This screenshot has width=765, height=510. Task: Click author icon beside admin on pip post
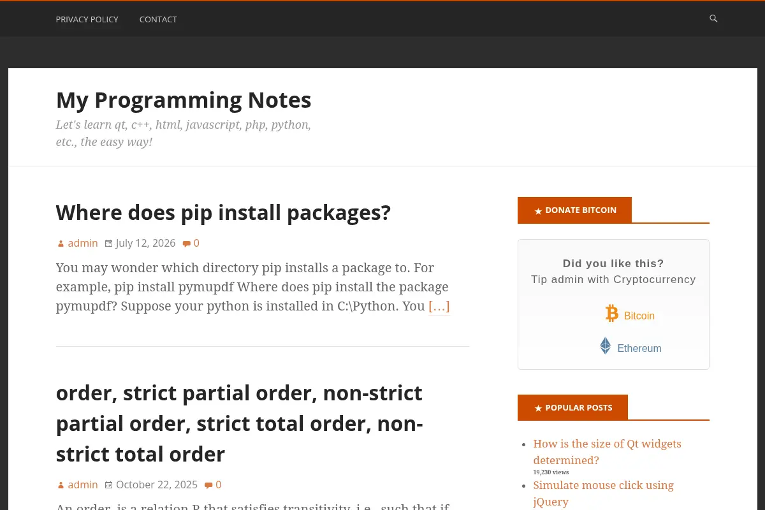[61, 244]
